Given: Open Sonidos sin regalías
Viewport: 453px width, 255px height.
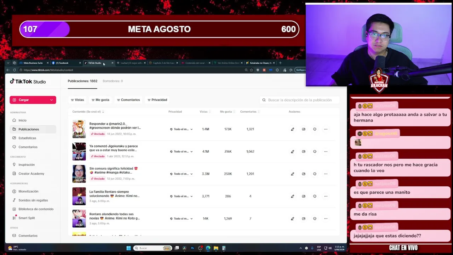Looking at the screenshot, I should (x=33, y=200).
